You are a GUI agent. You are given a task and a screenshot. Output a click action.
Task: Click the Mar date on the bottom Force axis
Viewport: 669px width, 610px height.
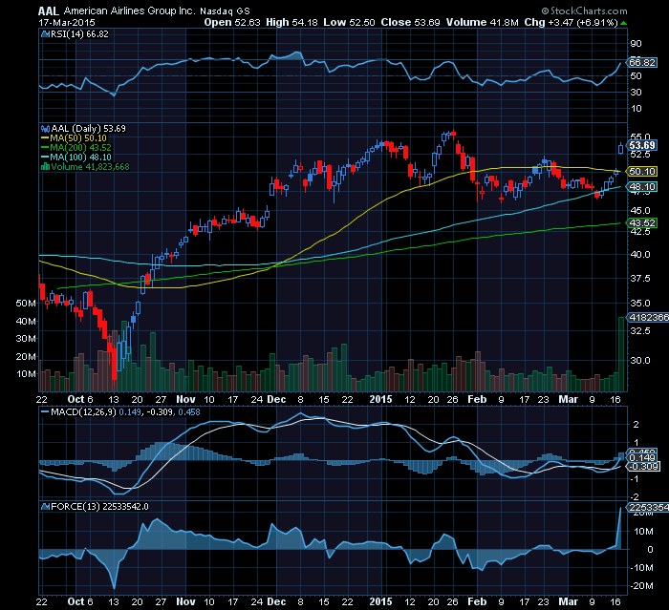pos(569,602)
